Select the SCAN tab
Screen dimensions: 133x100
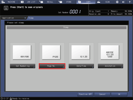(x=105, y=2)
